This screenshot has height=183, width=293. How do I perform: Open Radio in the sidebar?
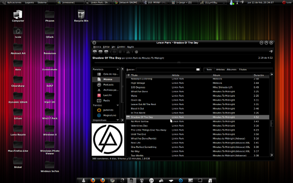tap(106, 100)
